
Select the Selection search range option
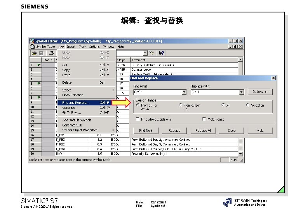coord(247,105)
